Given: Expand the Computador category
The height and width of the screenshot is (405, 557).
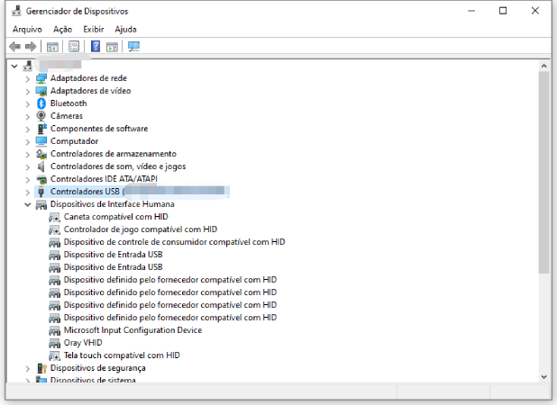Looking at the screenshot, I should pos(28,142).
